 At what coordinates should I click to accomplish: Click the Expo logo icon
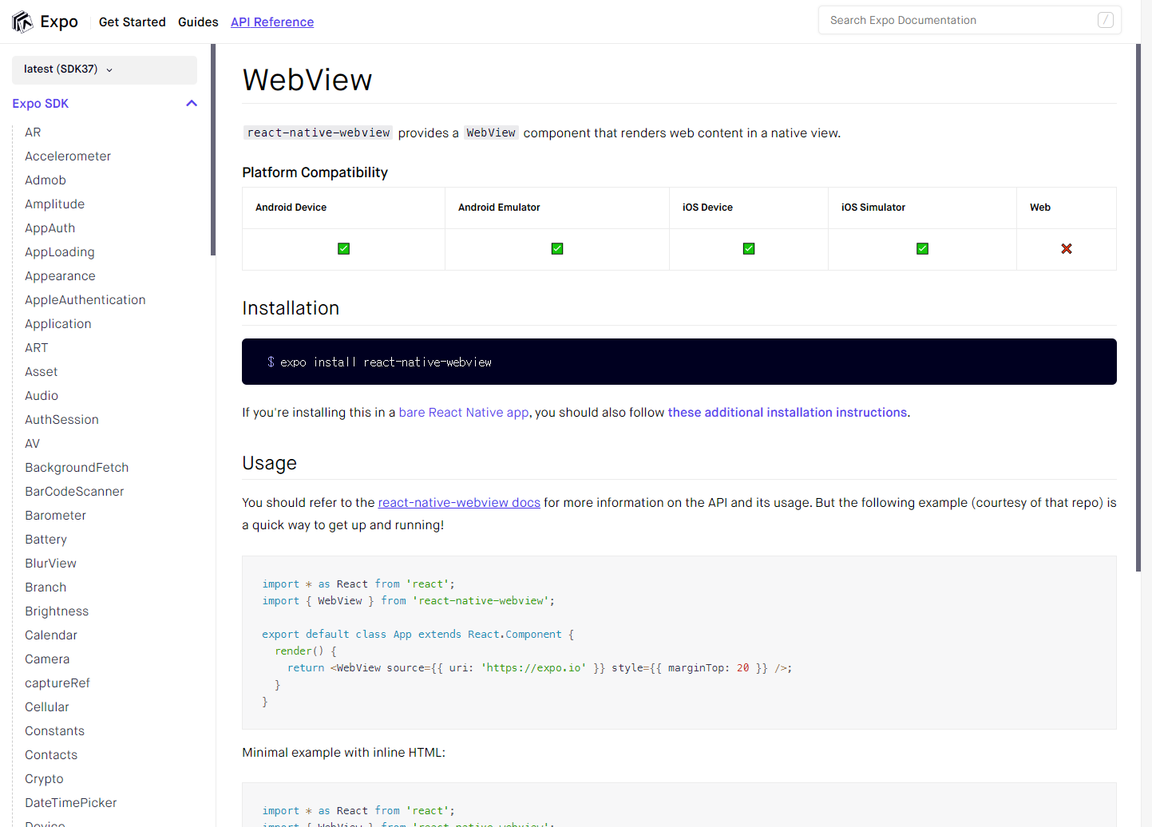point(22,22)
